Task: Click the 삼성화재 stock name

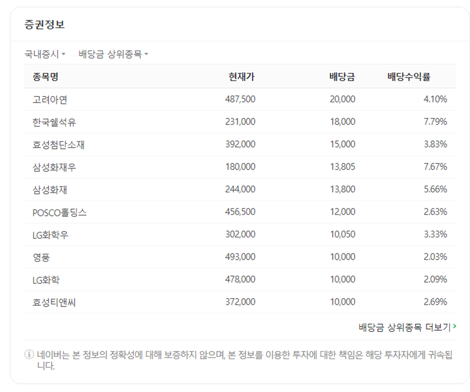Action: [50, 189]
